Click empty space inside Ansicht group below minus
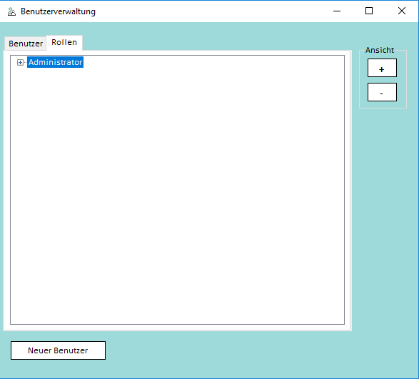This screenshot has width=419, height=379. tap(383, 104)
